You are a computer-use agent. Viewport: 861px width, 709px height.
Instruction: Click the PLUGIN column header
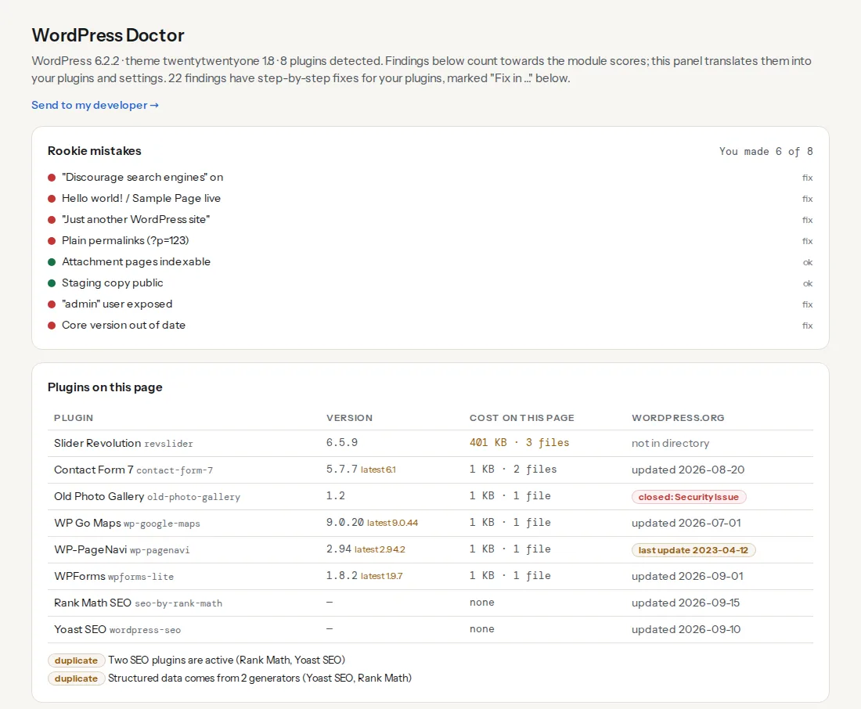(74, 418)
